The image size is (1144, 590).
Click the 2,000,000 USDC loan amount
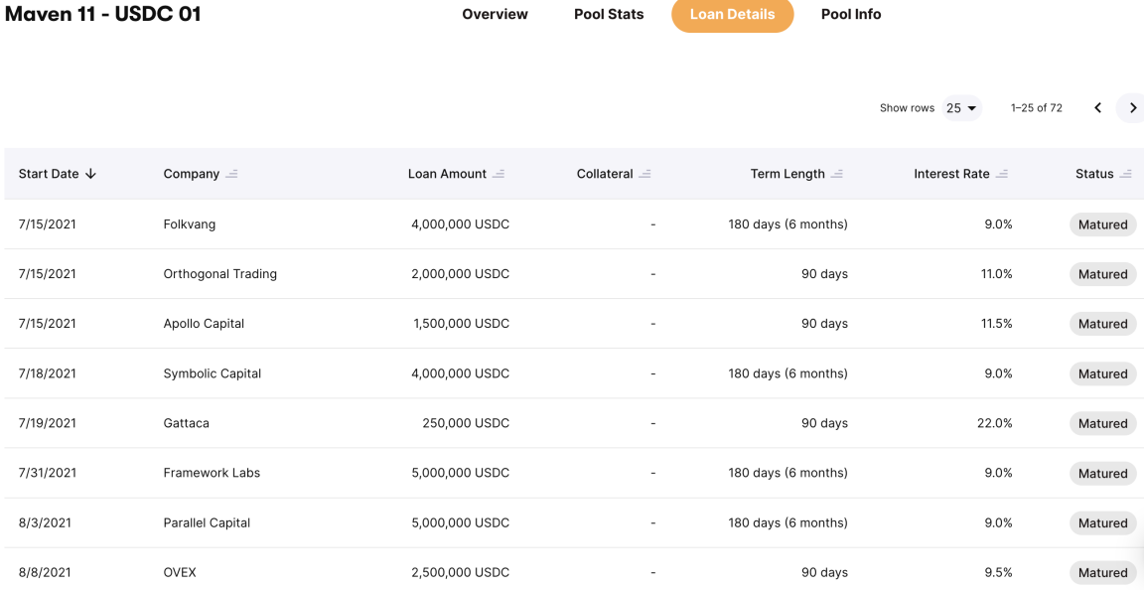coord(461,274)
